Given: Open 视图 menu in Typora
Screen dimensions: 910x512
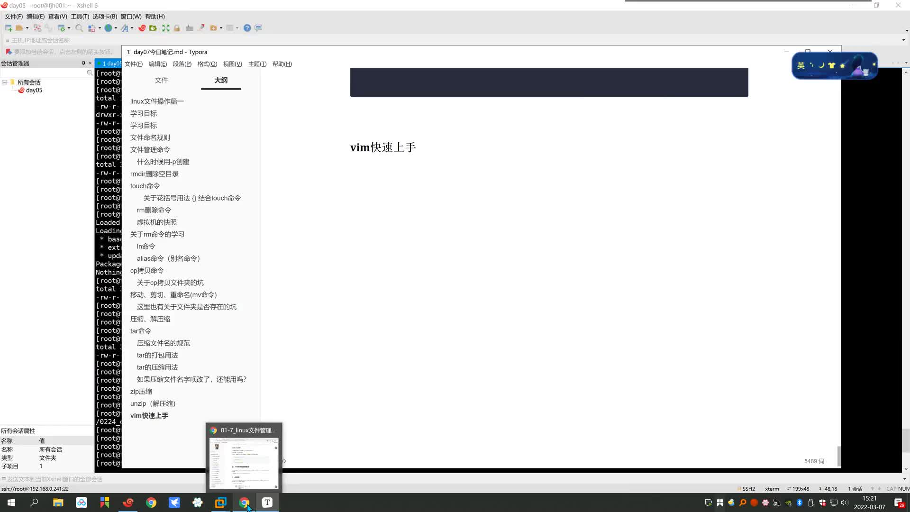Looking at the screenshot, I should (232, 64).
